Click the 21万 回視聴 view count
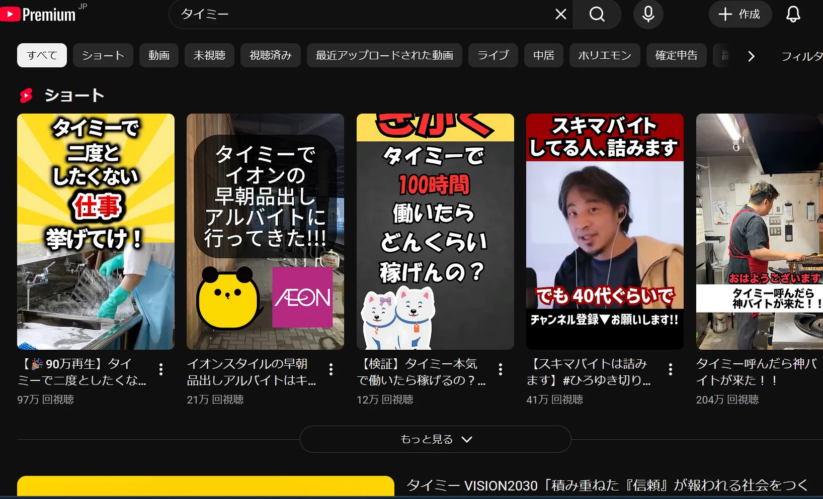Screen dimensions: 823x499 click(x=215, y=400)
